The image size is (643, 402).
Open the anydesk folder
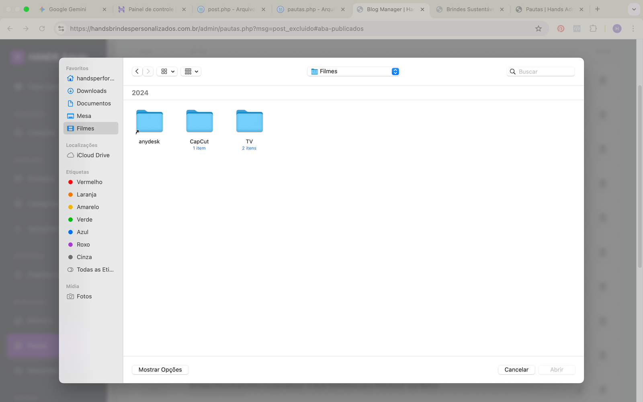(x=149, y=122)
